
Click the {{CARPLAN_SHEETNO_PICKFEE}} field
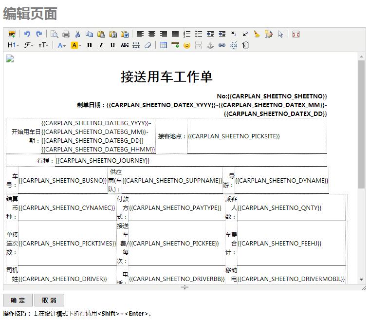coord(174,244)
